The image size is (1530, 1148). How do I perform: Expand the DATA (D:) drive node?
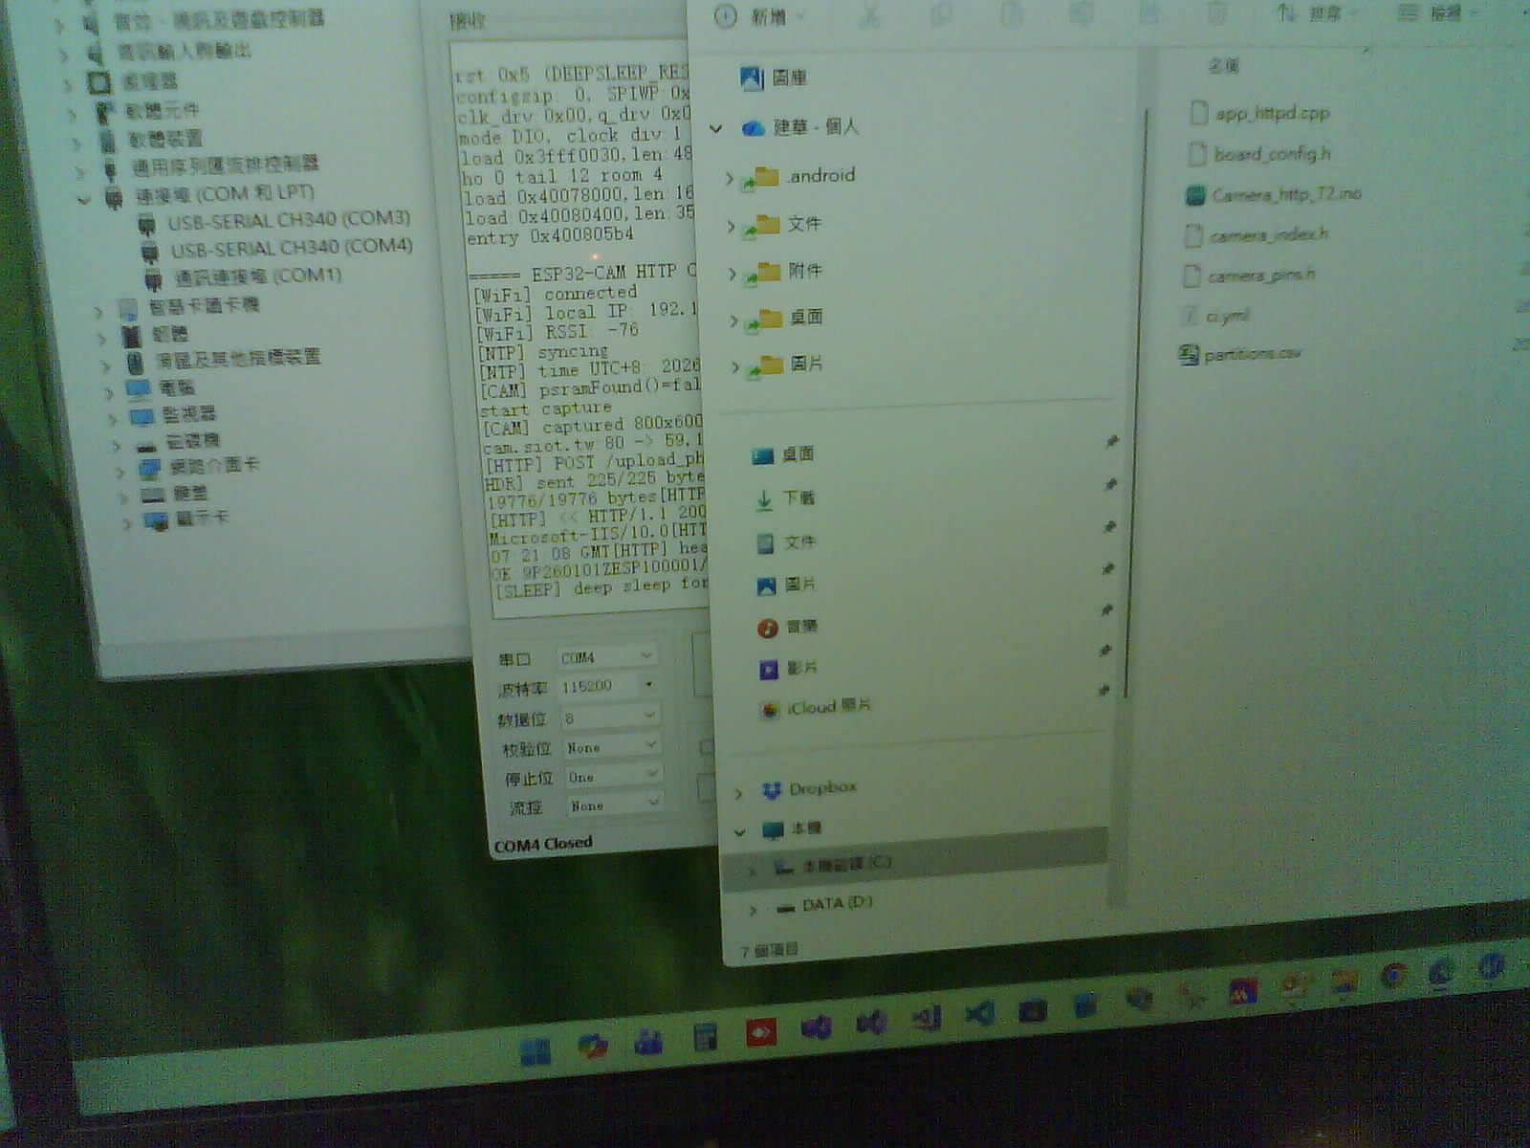752,909
